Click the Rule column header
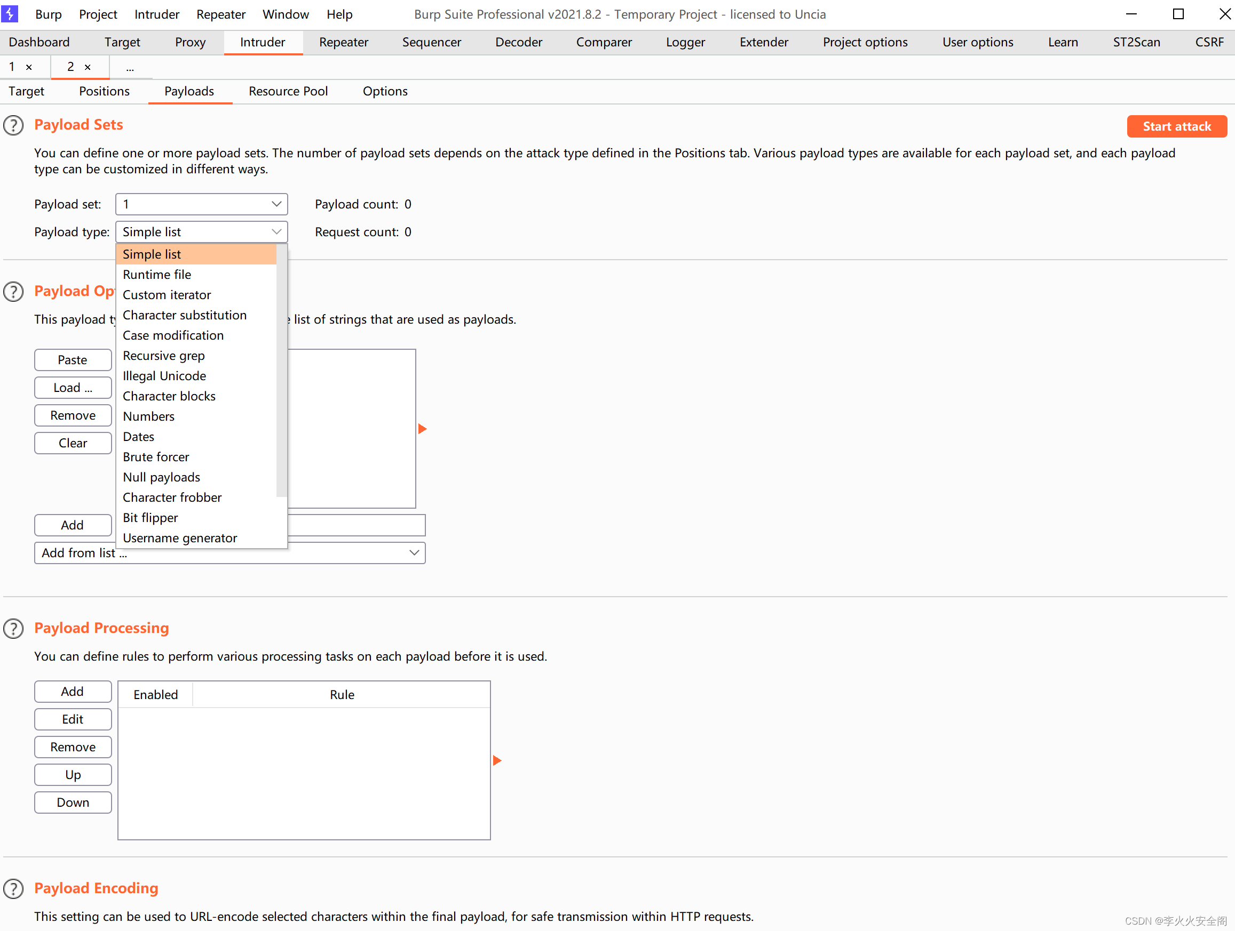 point(342,695)
